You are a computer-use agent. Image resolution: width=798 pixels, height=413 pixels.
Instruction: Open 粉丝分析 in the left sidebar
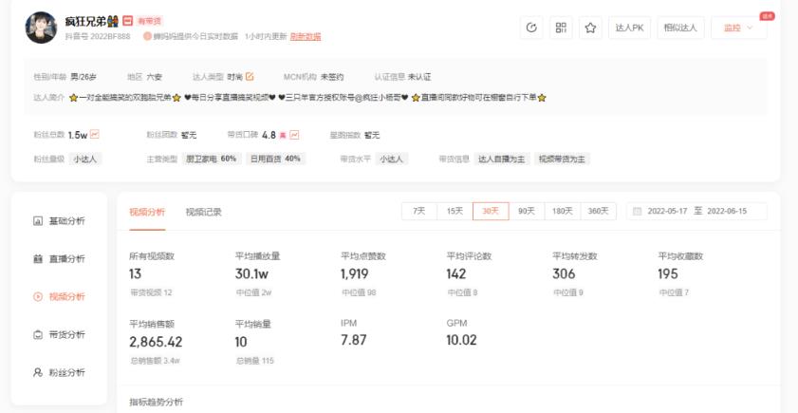65,373
